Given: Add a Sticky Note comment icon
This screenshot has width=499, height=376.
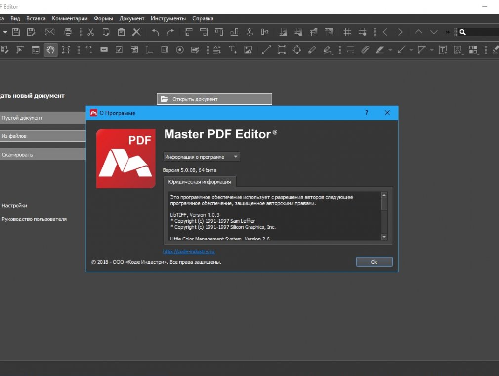Looking at the screenshot, I should 350,50.
